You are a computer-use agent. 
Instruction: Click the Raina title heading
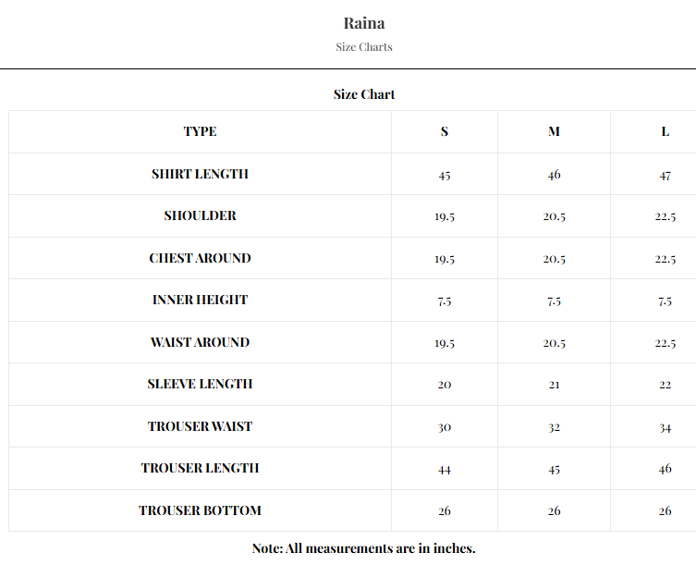tap(364, 23)
